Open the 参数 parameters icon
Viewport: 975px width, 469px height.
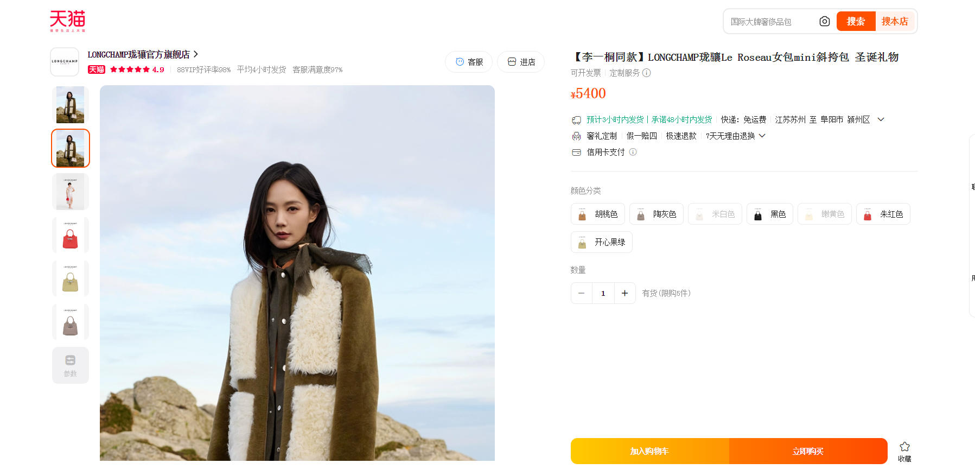[71, 365]
